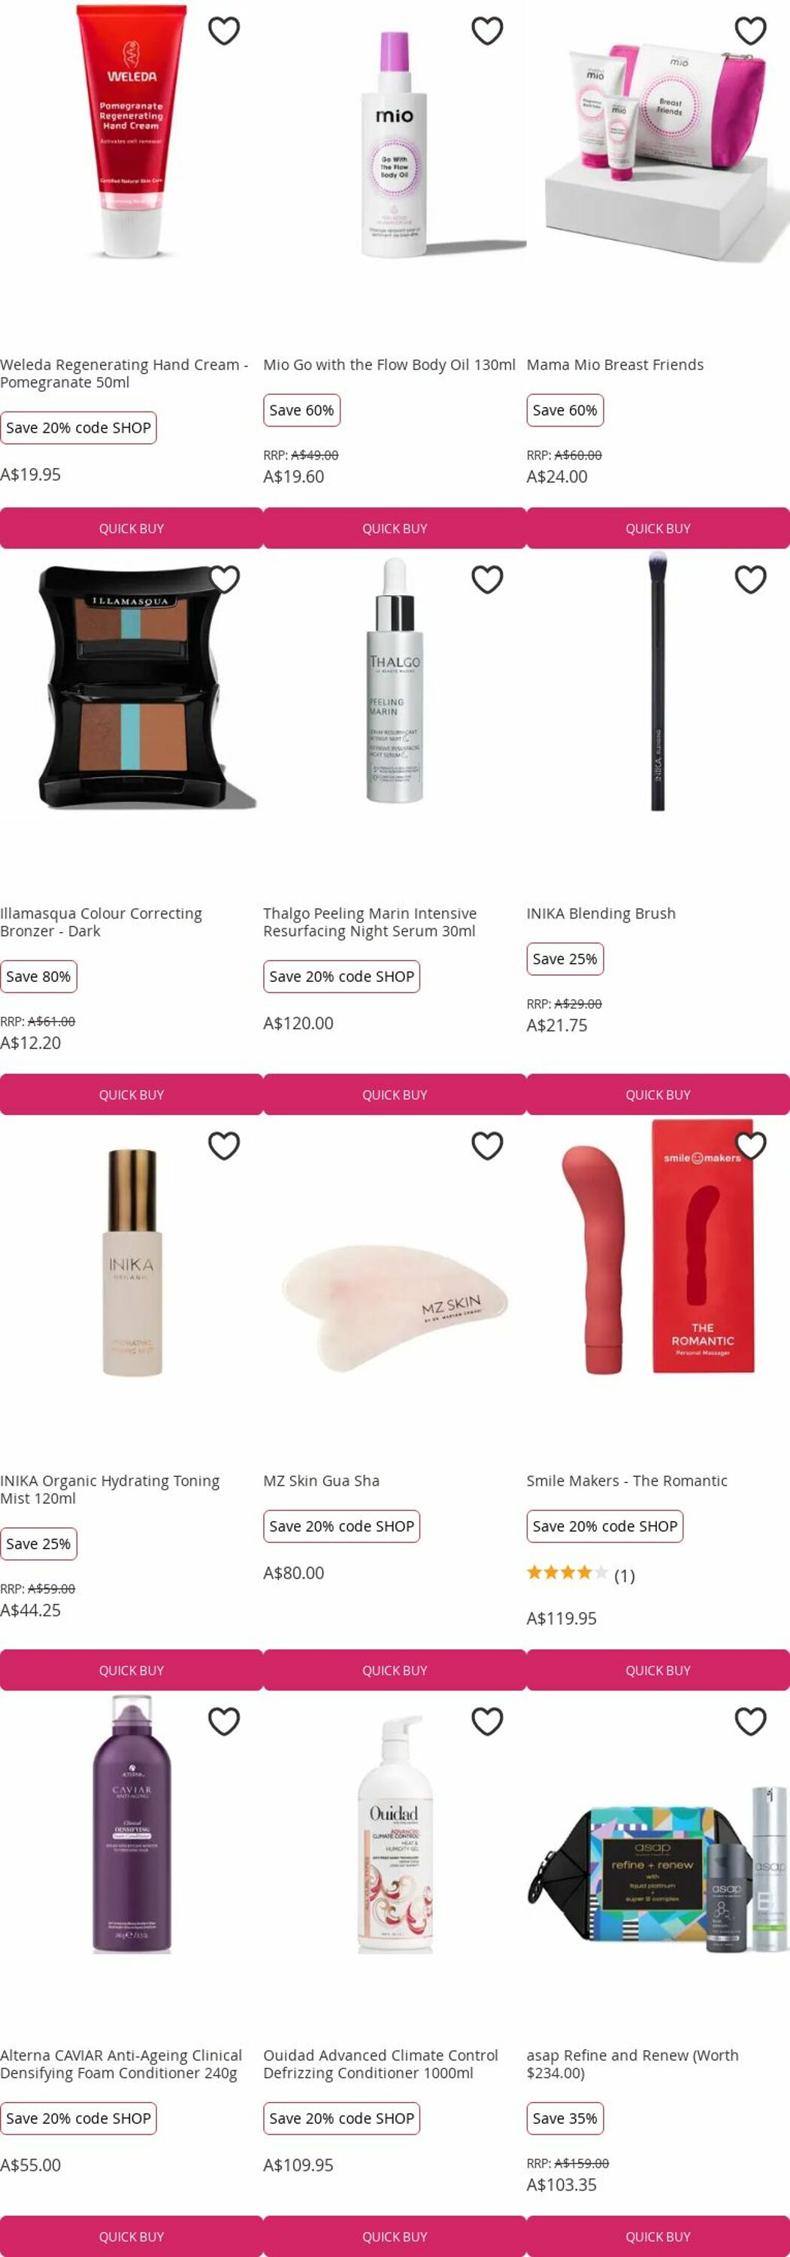The width and height of the screenshot is (790, 2257).
Task: Wishlist Alterna CAVIAR foam conditioner heart
Action: (x=224, y=1721)
